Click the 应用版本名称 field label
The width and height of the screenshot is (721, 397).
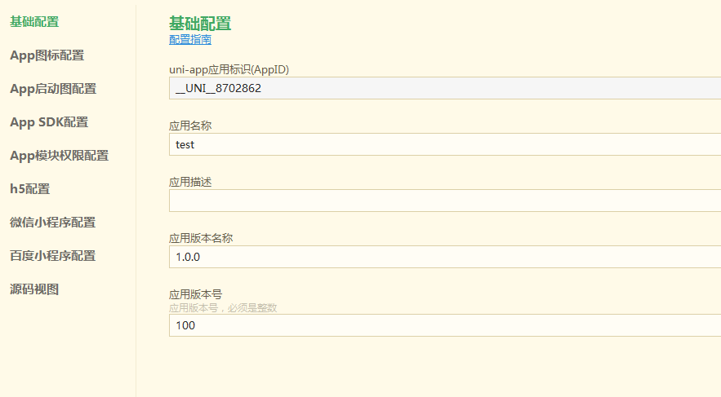coord(201,238)
